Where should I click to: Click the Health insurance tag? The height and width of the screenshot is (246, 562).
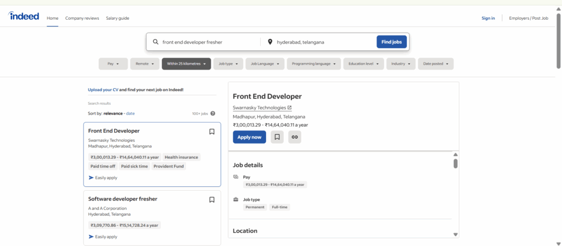pos(181,157)
